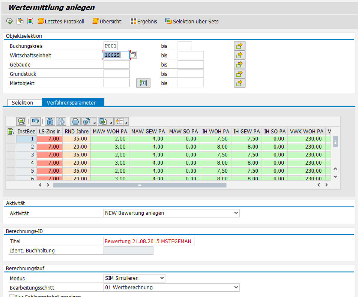Viewport: 358px width, 298px height.
Task: Click the Print icon in grid toolbar
Action: click(x=75, y=121)
